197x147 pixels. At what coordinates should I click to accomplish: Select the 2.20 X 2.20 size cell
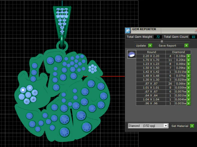click(151, 56)
